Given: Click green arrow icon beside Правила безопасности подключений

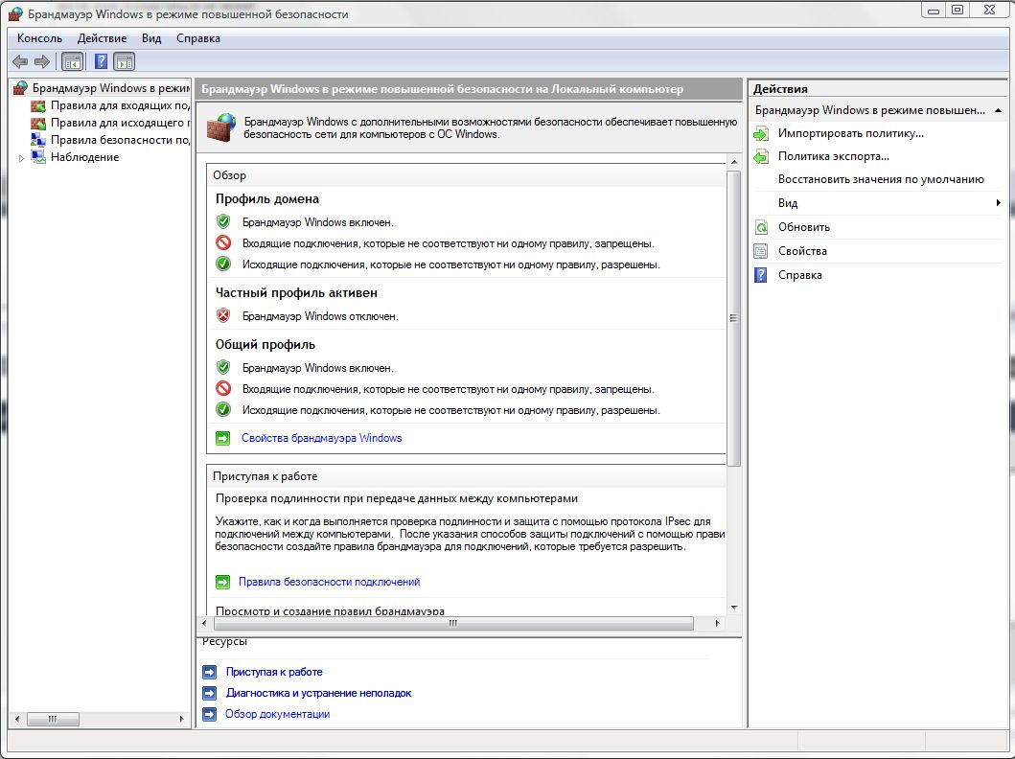Looking at the screenshot, I should [x=222, y=583].
